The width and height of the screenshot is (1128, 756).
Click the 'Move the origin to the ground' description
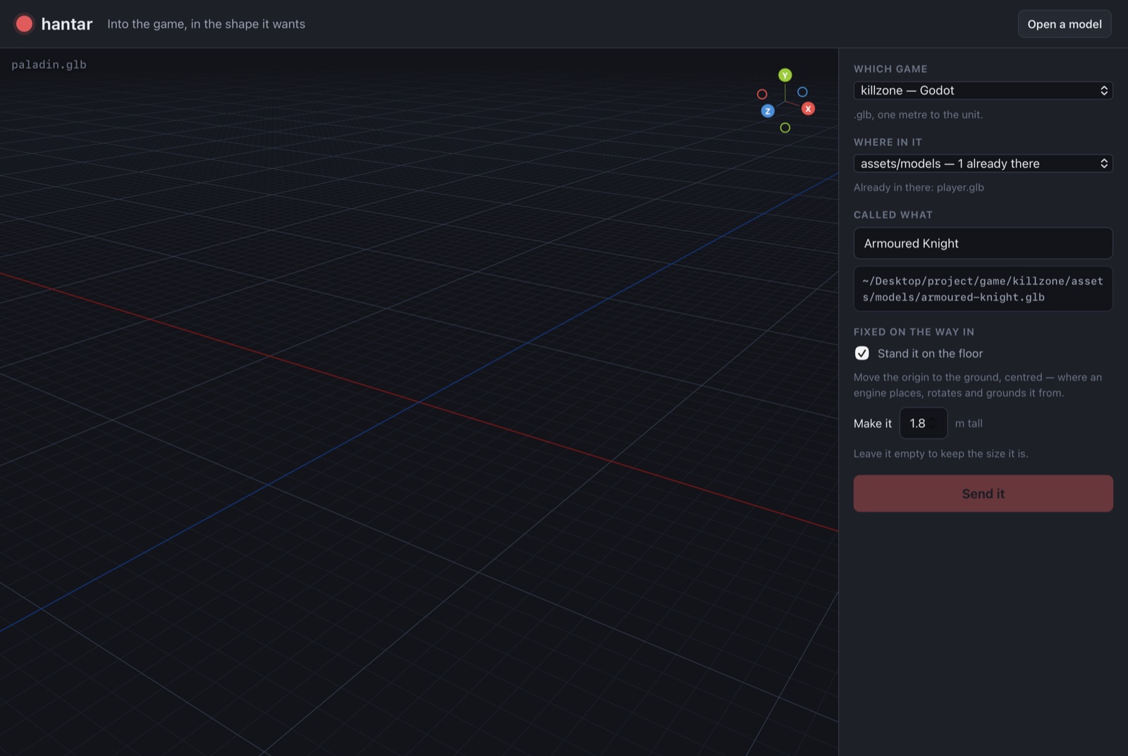coord(978,385)
